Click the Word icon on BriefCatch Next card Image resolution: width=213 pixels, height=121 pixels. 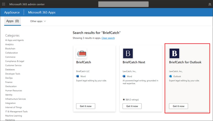click(124, 76)
